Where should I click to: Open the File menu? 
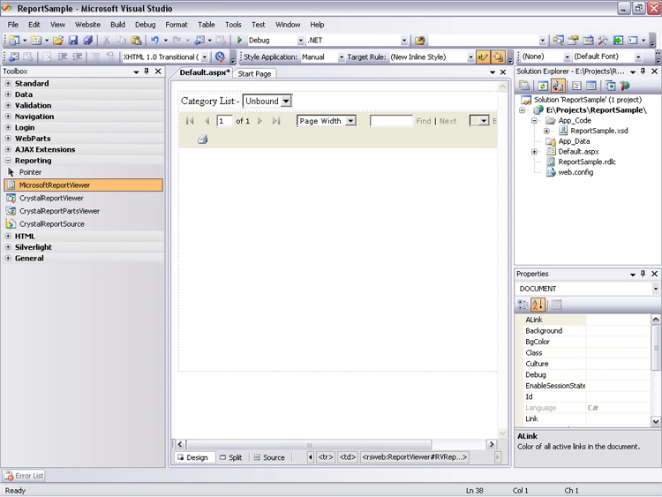[13, 25]
